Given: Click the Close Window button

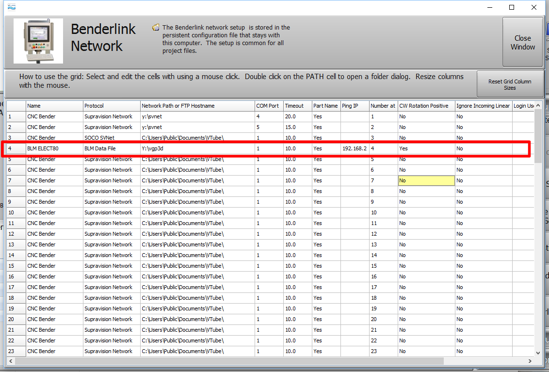Looking at the screenshot, I should (x=522, y=42).
